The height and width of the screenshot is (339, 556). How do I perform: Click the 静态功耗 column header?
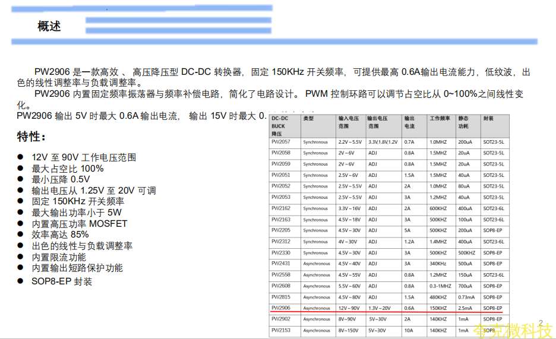[463, 122]
